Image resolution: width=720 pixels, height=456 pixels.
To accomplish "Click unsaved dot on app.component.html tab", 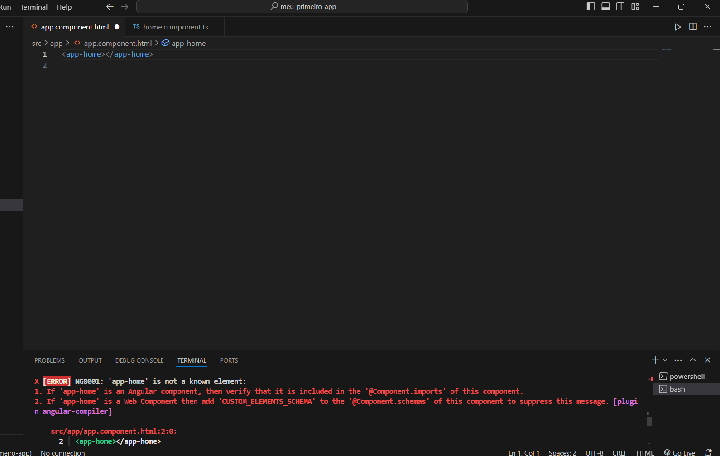I will [117, 27].
